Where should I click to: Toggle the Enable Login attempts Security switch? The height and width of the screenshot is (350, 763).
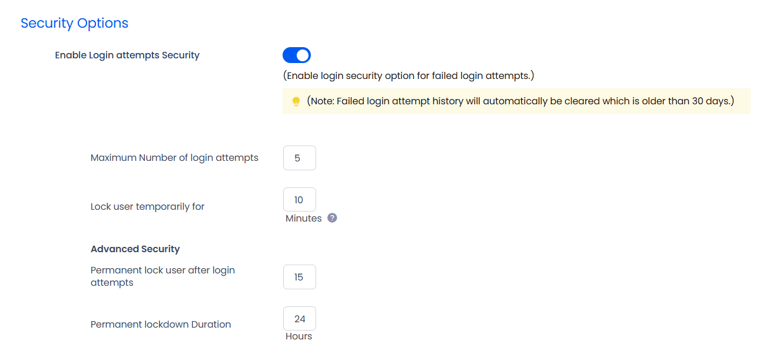(x=296, y=55)
